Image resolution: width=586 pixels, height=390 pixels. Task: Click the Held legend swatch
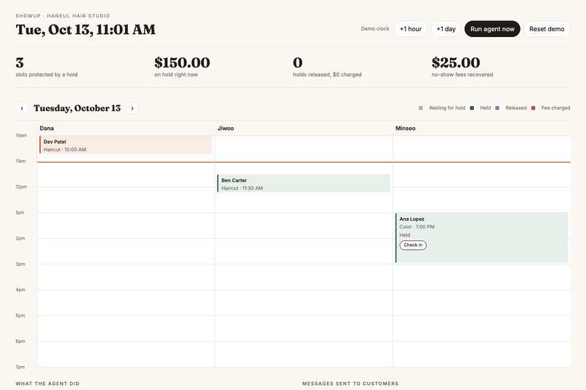tap(472, 108)
